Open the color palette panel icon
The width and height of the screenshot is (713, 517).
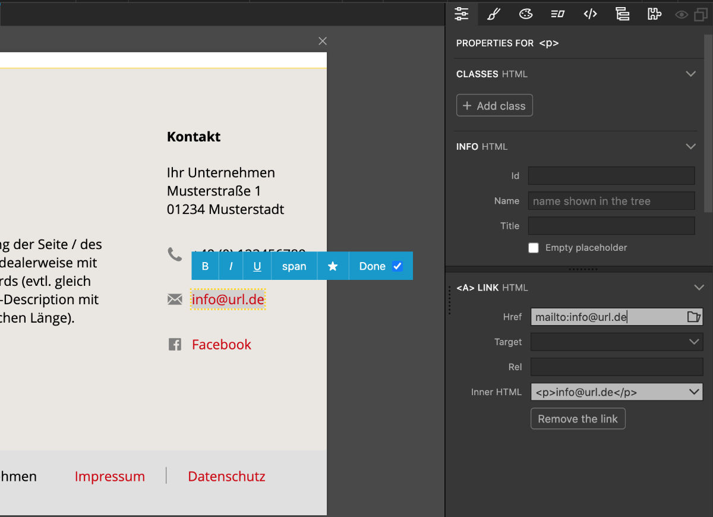(x=526, y=14)
